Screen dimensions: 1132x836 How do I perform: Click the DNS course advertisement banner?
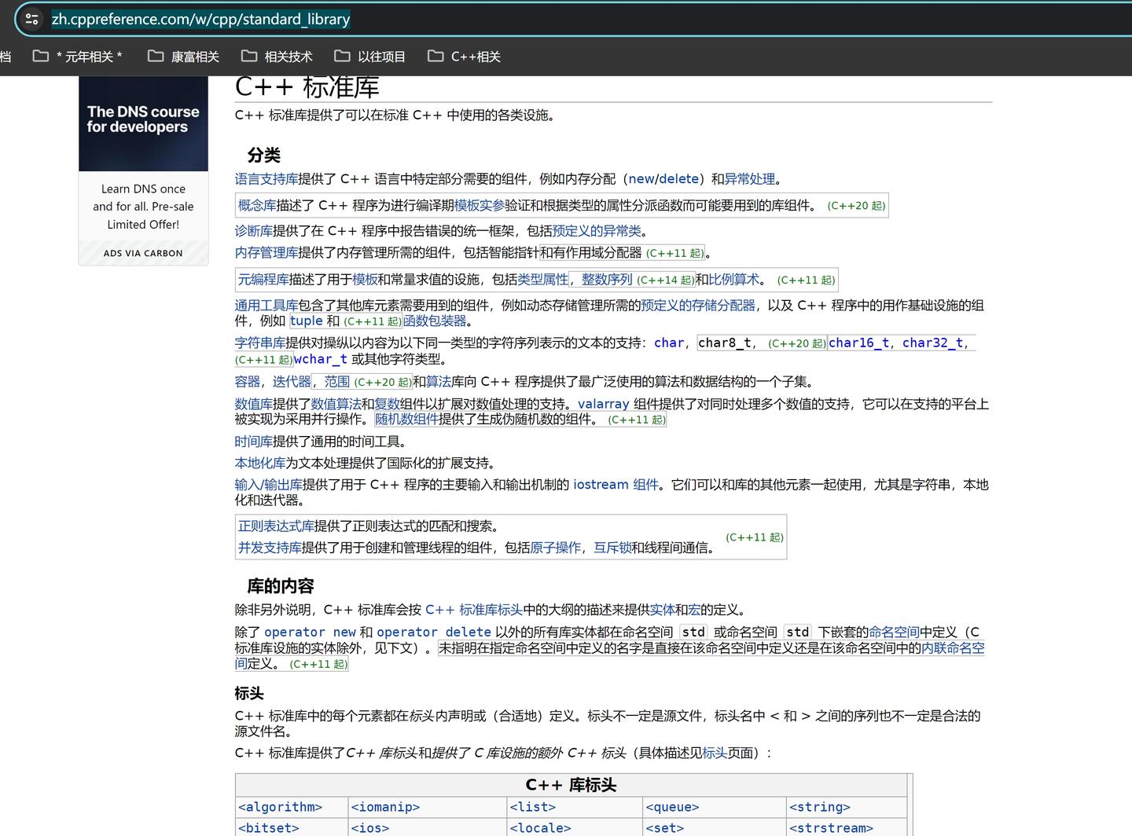tap(142, 123)
